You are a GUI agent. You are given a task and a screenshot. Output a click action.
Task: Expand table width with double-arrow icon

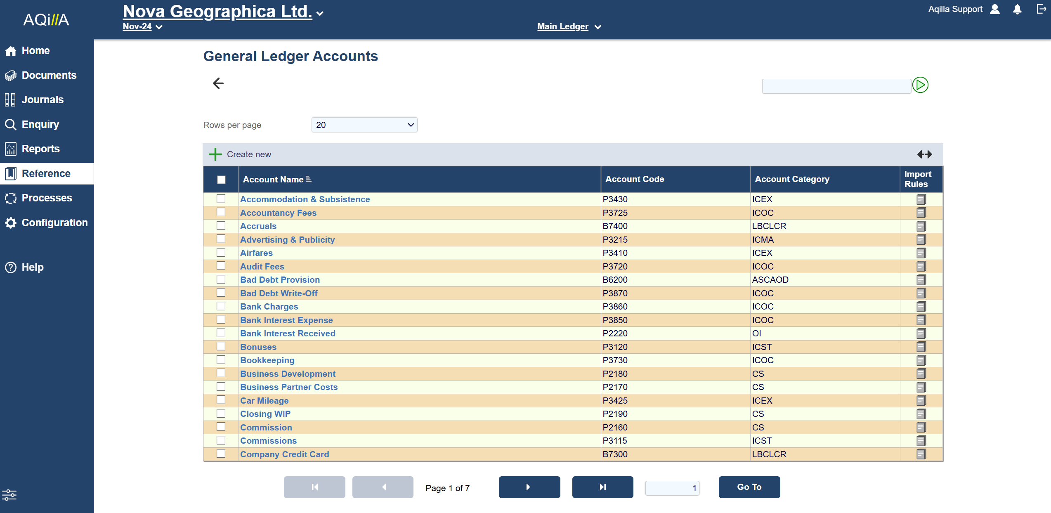924,154
